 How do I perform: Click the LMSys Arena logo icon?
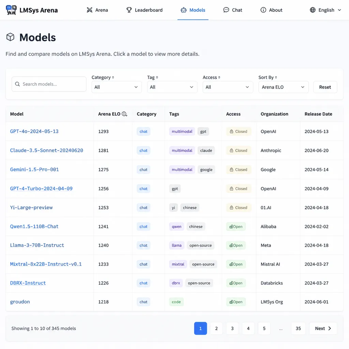point(11,10)
